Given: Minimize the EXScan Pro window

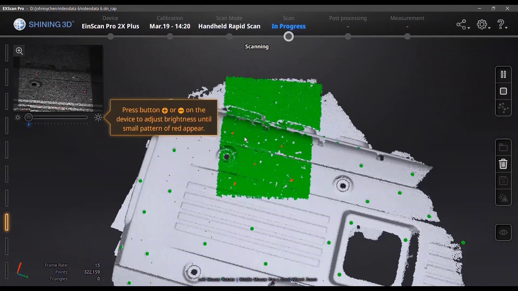Looking at the screenshot, I should [x=480, y=8].
